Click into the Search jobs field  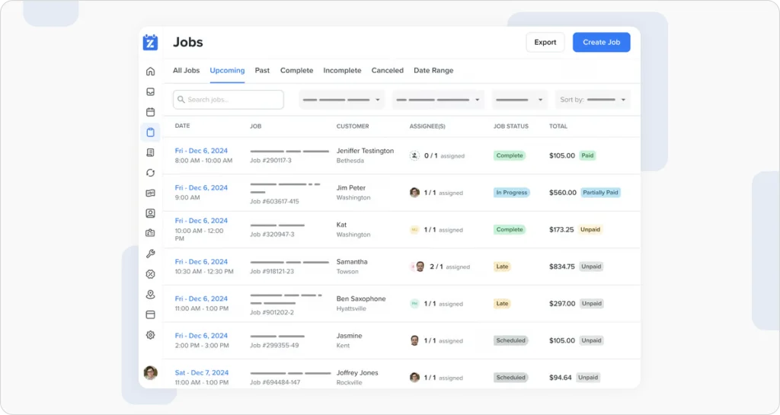click(x=229, y=100)
